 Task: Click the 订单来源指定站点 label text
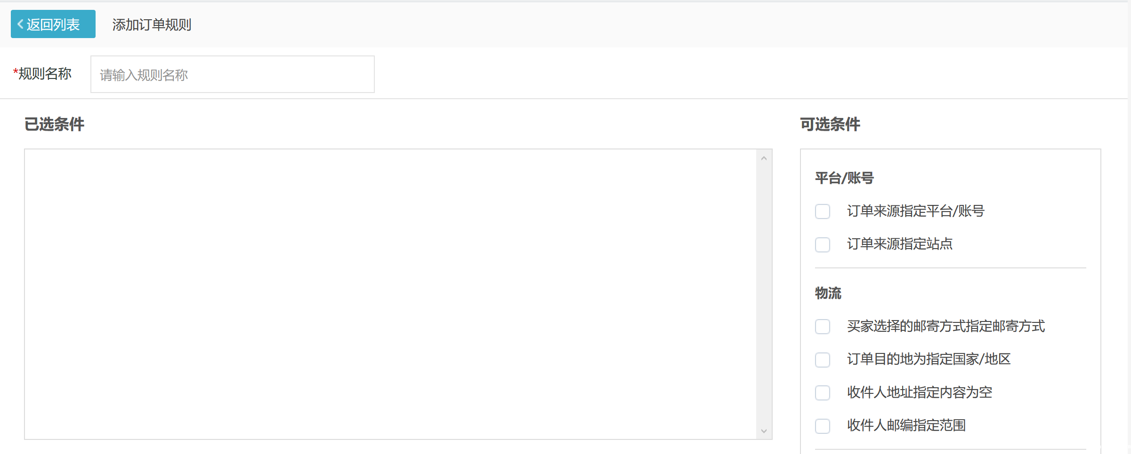click(x=899, y=244)
